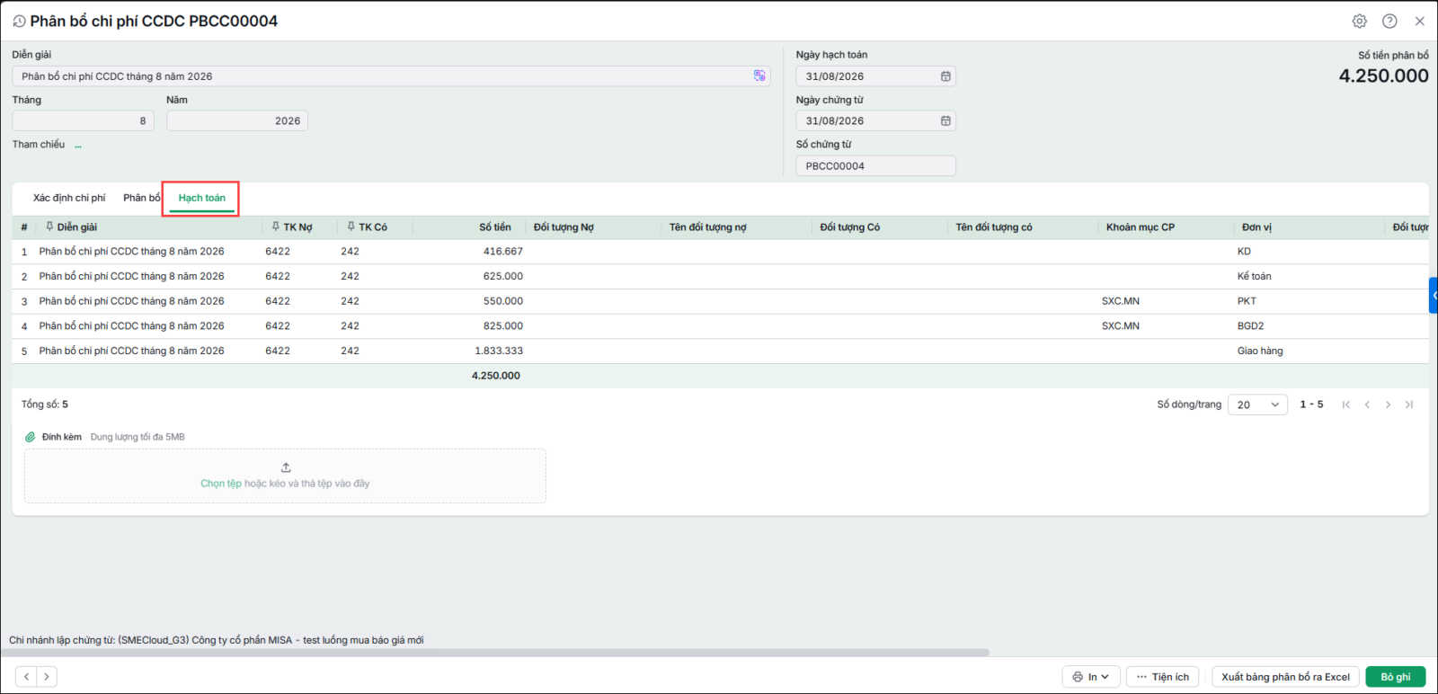1438x694 pixels.
Task: Click the Tháng field
Action: [x=83, y=120]
